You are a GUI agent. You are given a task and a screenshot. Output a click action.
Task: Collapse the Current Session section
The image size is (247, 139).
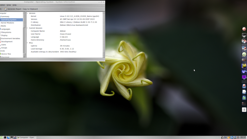click(27, 28)
